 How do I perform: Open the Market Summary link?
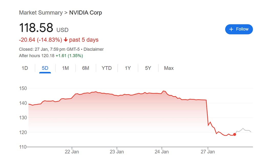coord(41,13)
